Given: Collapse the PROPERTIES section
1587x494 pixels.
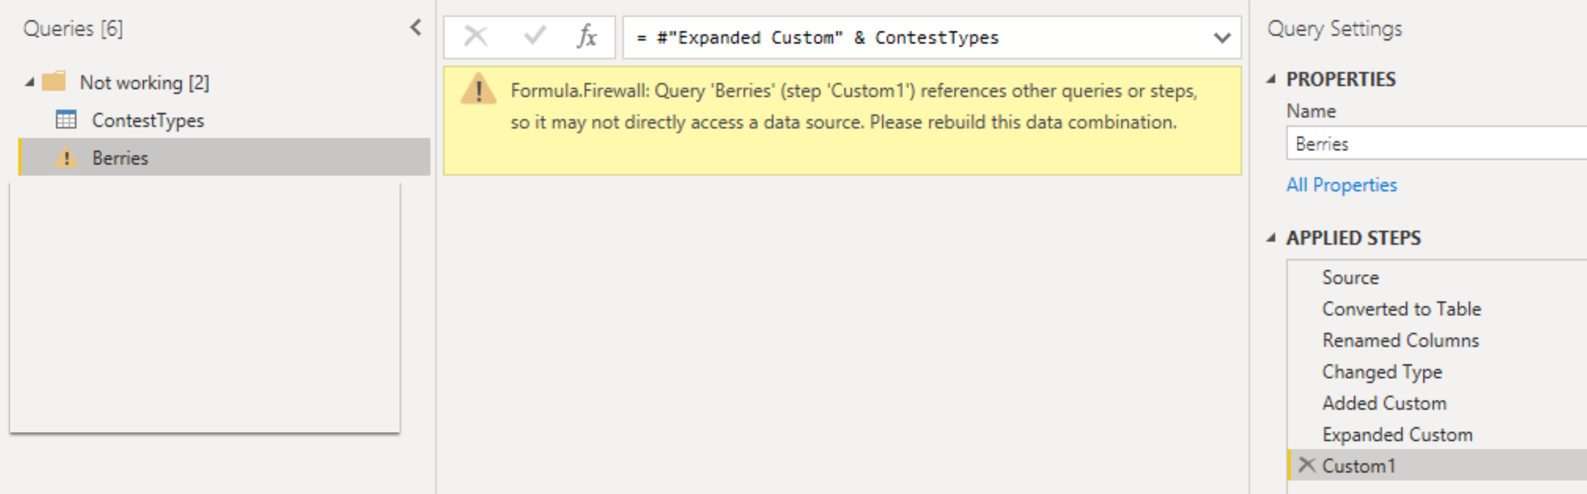Looking at the screenshot, I should pos(1271,79).
